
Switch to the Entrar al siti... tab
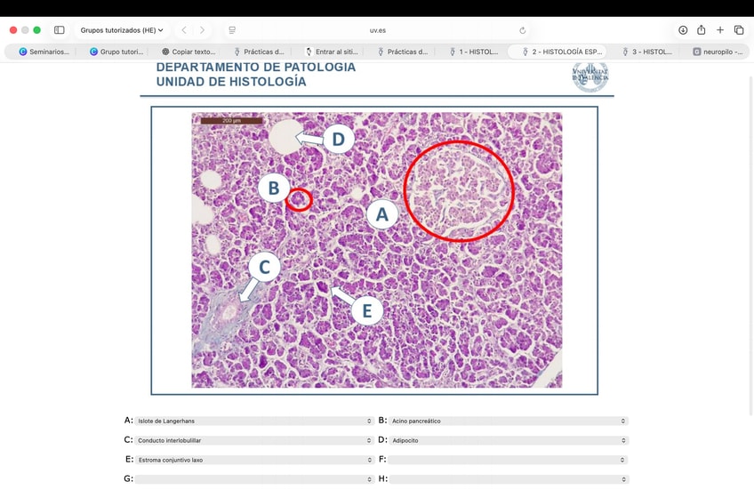[x=332, y=52]
